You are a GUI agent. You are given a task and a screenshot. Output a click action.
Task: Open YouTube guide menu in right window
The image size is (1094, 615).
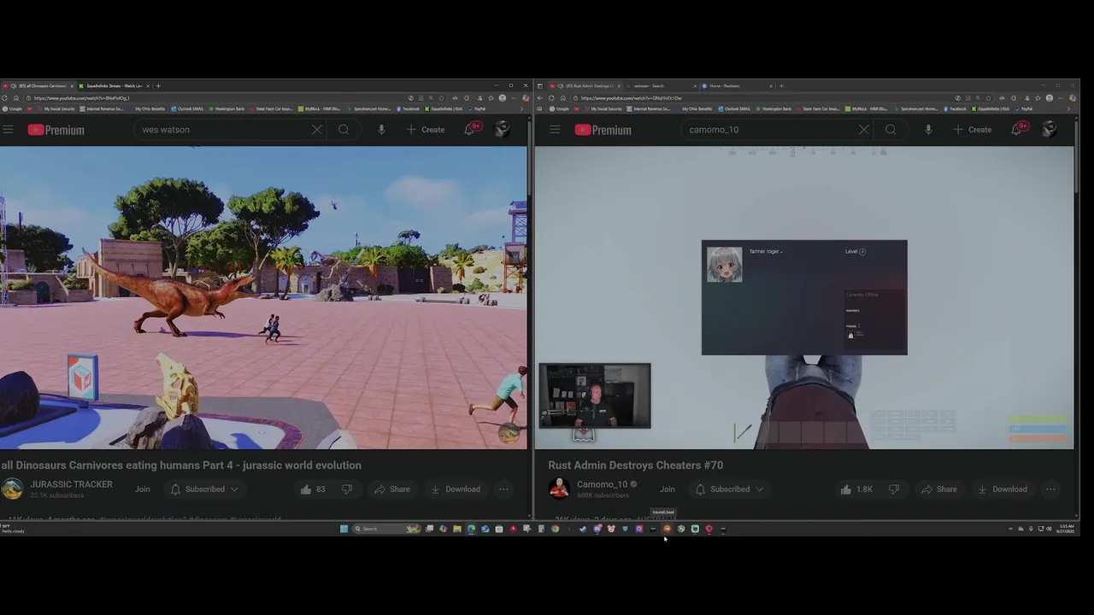[x=555, y=130]
